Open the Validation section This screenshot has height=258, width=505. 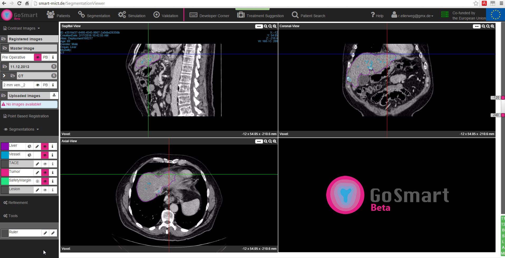tap(166, 15)
